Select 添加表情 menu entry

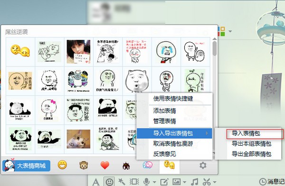pos(164,111)
